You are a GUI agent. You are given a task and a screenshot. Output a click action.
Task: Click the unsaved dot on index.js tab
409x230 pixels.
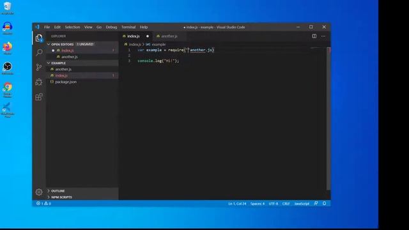pos(148,36)
